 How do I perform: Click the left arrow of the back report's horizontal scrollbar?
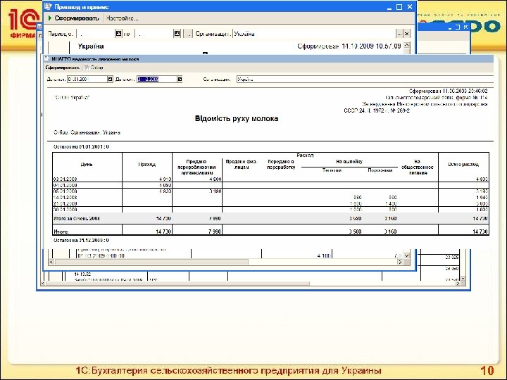51,262
